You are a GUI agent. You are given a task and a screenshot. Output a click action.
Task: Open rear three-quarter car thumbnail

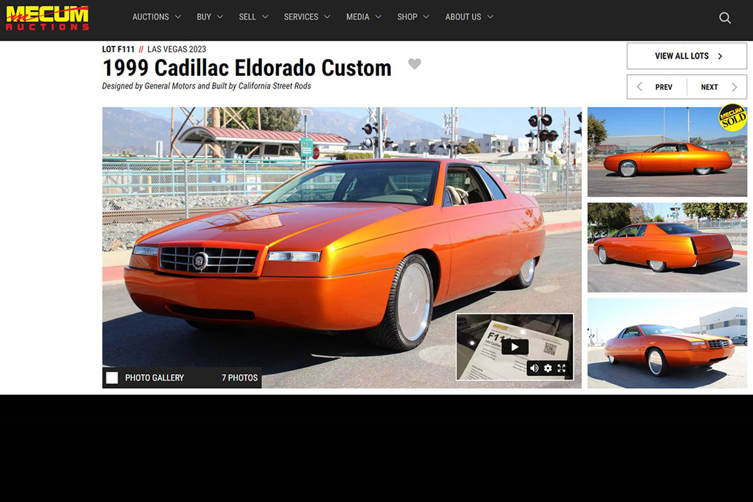[x=667, y=247]
